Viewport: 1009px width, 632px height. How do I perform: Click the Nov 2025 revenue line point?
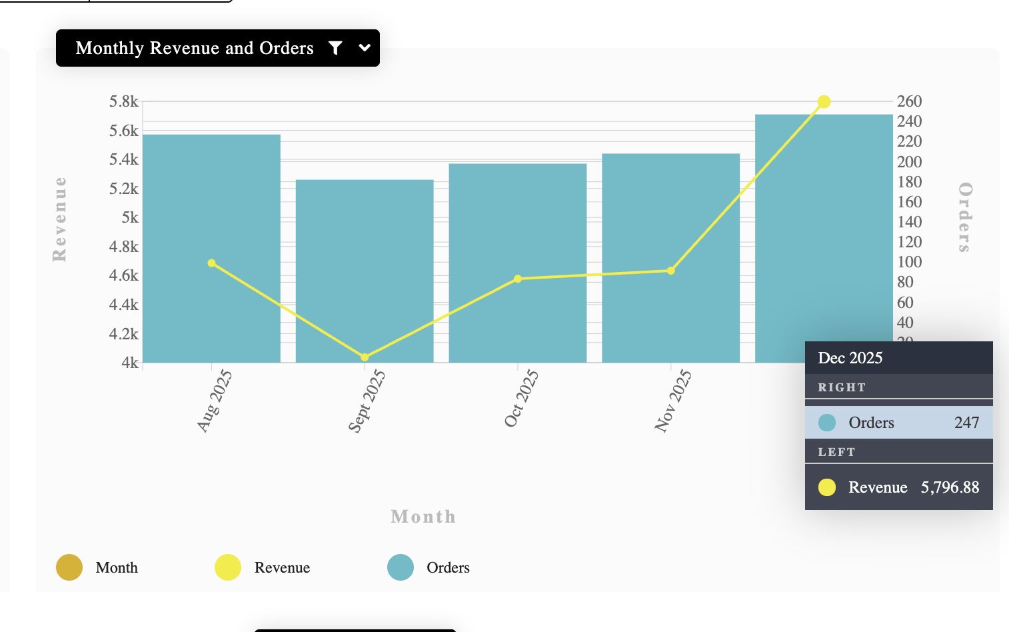[x=671, y=271]
